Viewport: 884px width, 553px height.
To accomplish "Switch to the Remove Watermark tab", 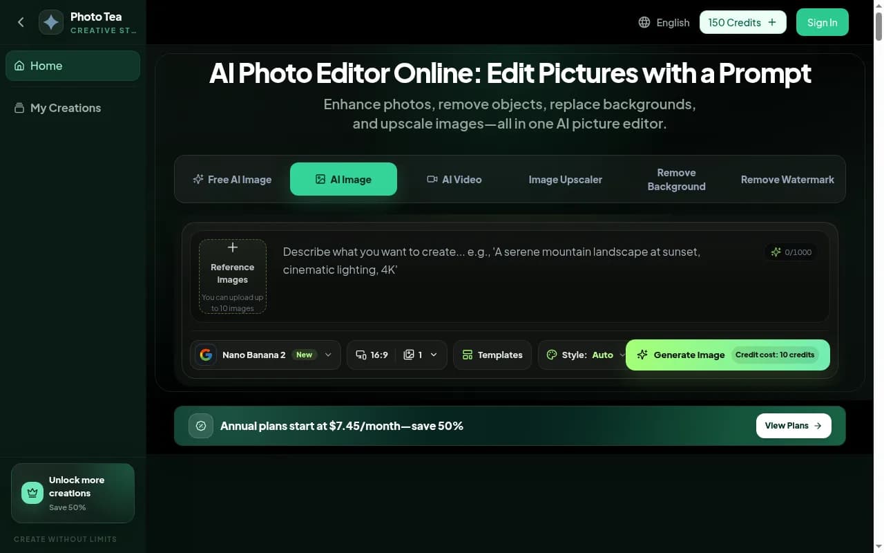I will point(787,179).
